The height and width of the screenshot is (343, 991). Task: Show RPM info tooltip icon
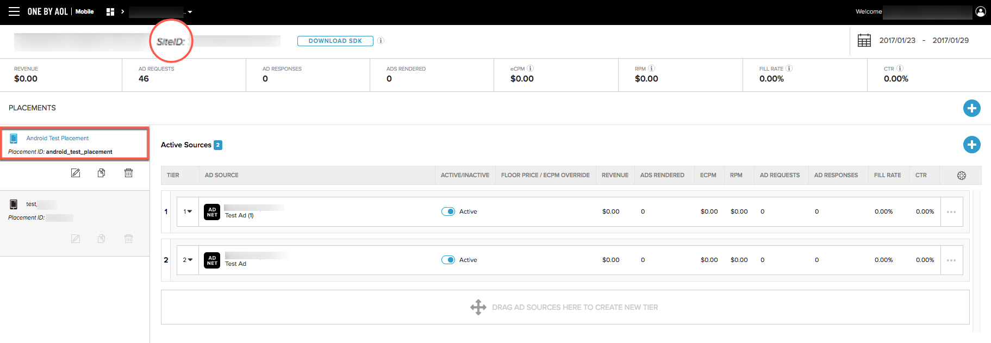(652, 68)
